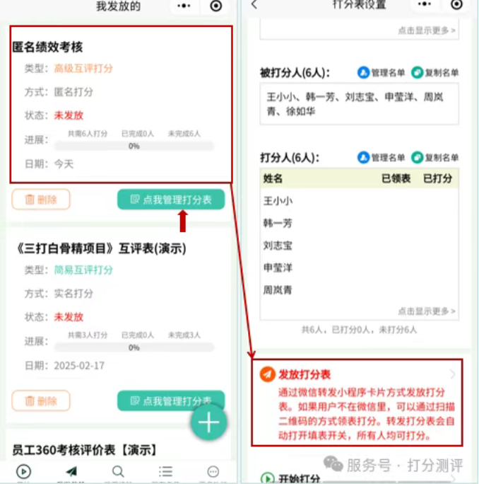The width and height of the screenshot is (479, 484).
Task: Open three-dots menu on 我发放的 header
Action: [x=184, y=6]
